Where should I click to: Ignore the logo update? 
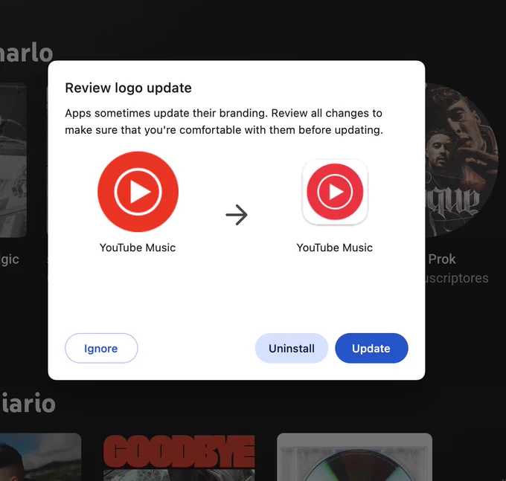[101, 348]
